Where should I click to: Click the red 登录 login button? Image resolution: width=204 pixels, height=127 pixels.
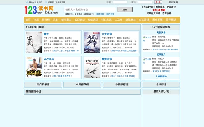[x=158, y=2]
